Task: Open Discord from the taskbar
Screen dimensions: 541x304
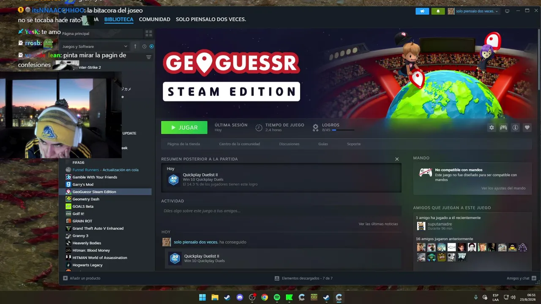Action: click(x=240, y=297)
